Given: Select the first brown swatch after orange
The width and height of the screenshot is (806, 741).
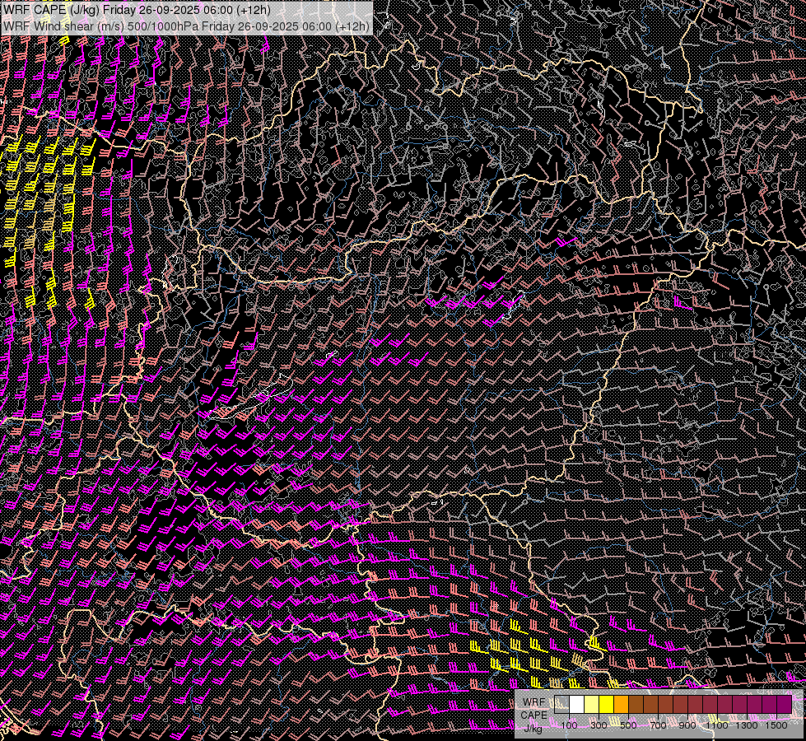Looking at the screenshot, I should [x=636, y=704].
